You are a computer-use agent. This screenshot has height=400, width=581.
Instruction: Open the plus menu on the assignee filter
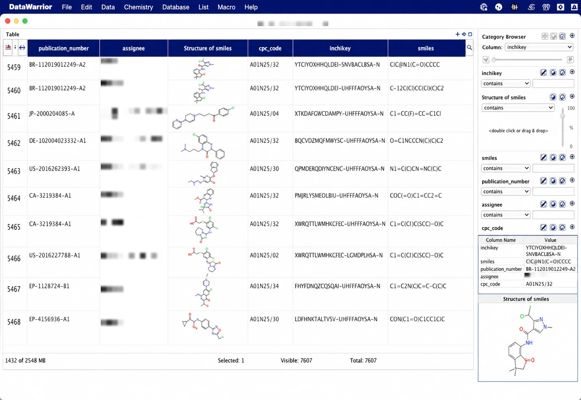coord(572,204)
